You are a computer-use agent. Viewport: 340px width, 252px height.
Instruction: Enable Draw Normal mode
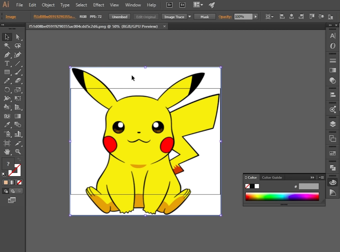point(6,191)
